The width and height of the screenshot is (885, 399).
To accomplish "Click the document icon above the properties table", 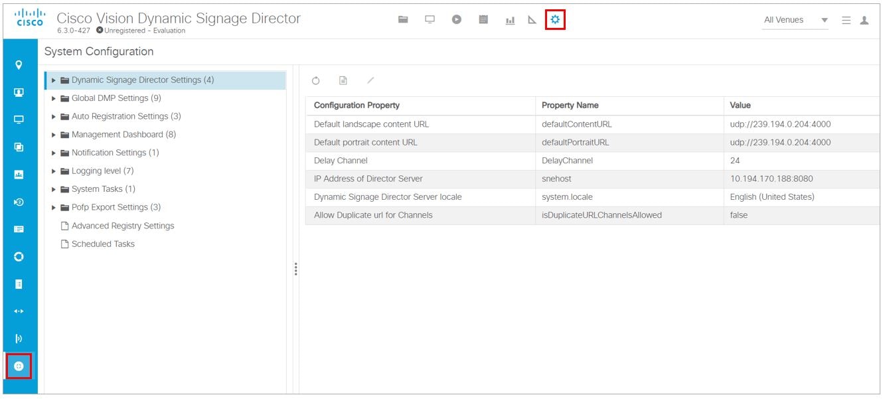I will point(343,80).
